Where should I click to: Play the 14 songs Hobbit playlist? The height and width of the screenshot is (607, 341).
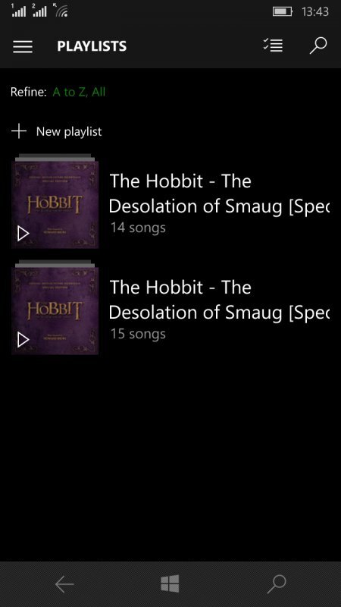[x=23, y=234]
